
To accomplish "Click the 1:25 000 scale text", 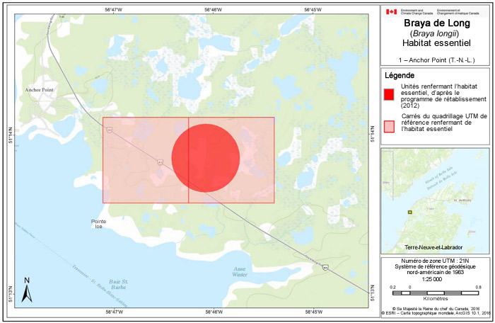I will coord(434,279).
